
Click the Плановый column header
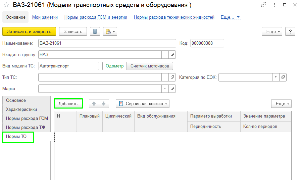90,121
